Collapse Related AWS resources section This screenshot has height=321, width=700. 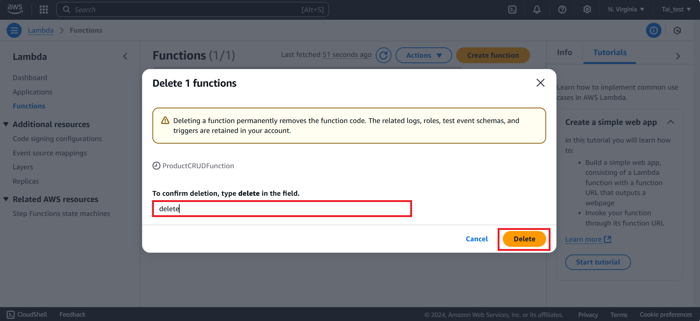[x=6, y=199]
